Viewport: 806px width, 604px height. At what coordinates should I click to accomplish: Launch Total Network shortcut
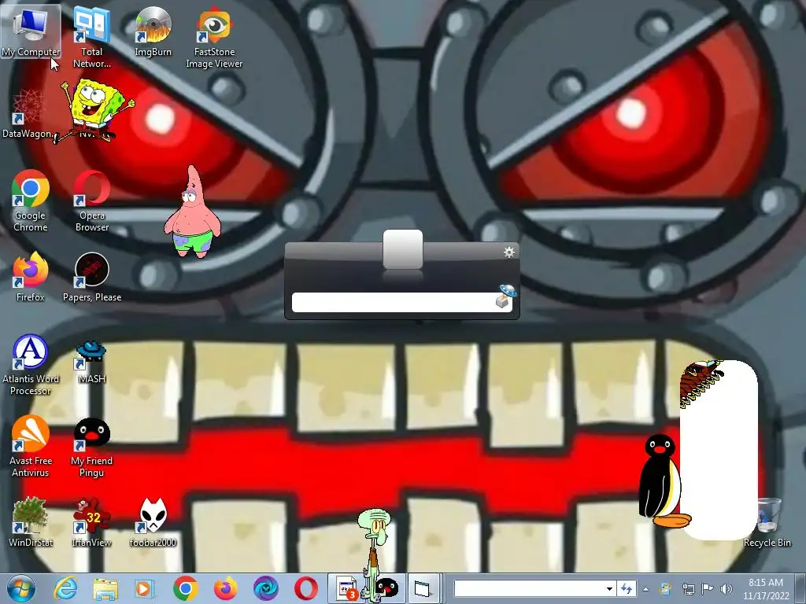91,37
